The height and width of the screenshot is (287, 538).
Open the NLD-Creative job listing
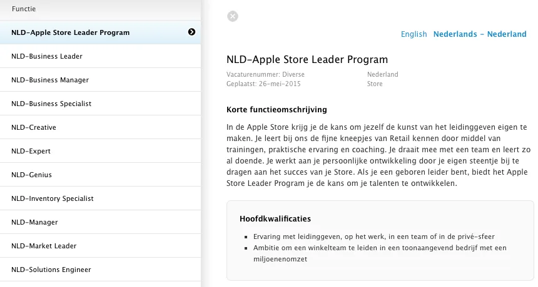[100, 127]
